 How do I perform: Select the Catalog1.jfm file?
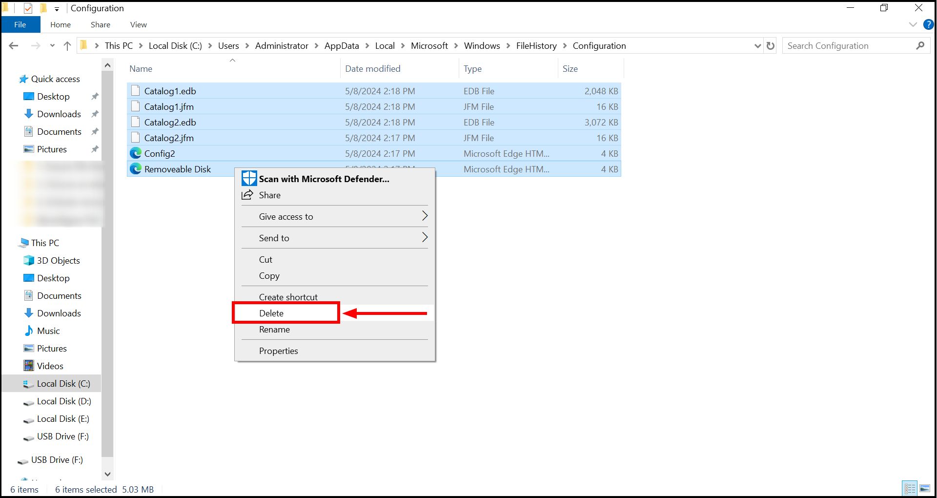(374, 106)
